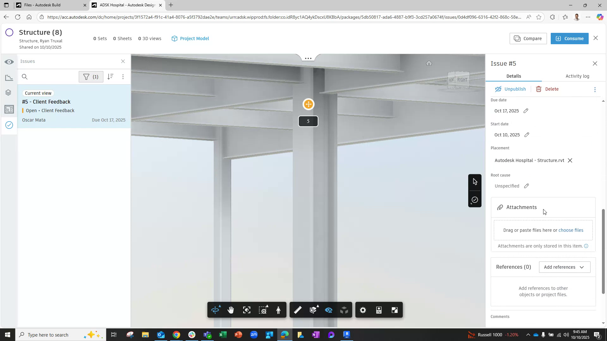Switch to the Activity log tab

pos(578,76)
